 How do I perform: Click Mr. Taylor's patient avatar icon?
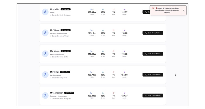pos(45,75)
